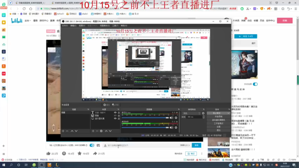Expand the danmaku etiquette arrow link
The image size is (299, 168).
(x=185, y=145)
